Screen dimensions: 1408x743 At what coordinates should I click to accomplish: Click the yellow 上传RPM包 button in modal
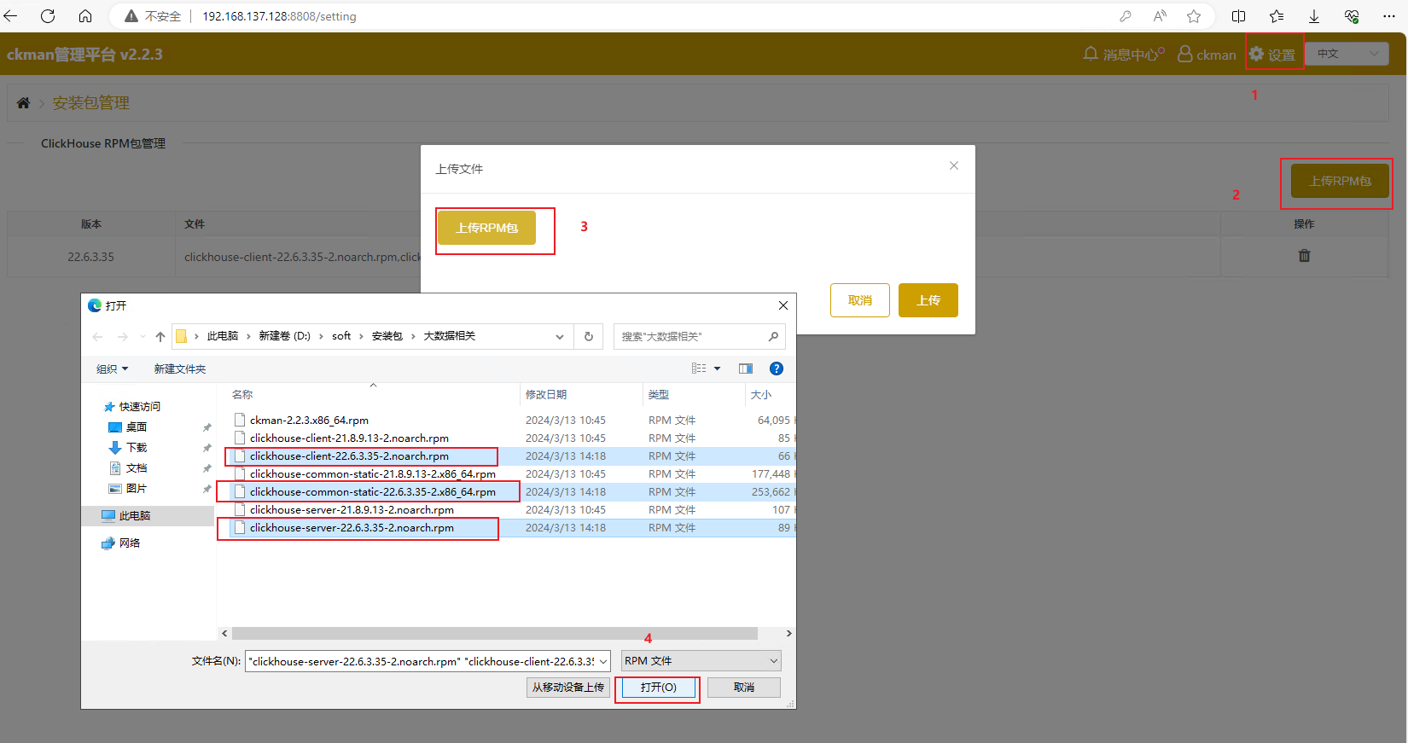[x=486, y=228]
